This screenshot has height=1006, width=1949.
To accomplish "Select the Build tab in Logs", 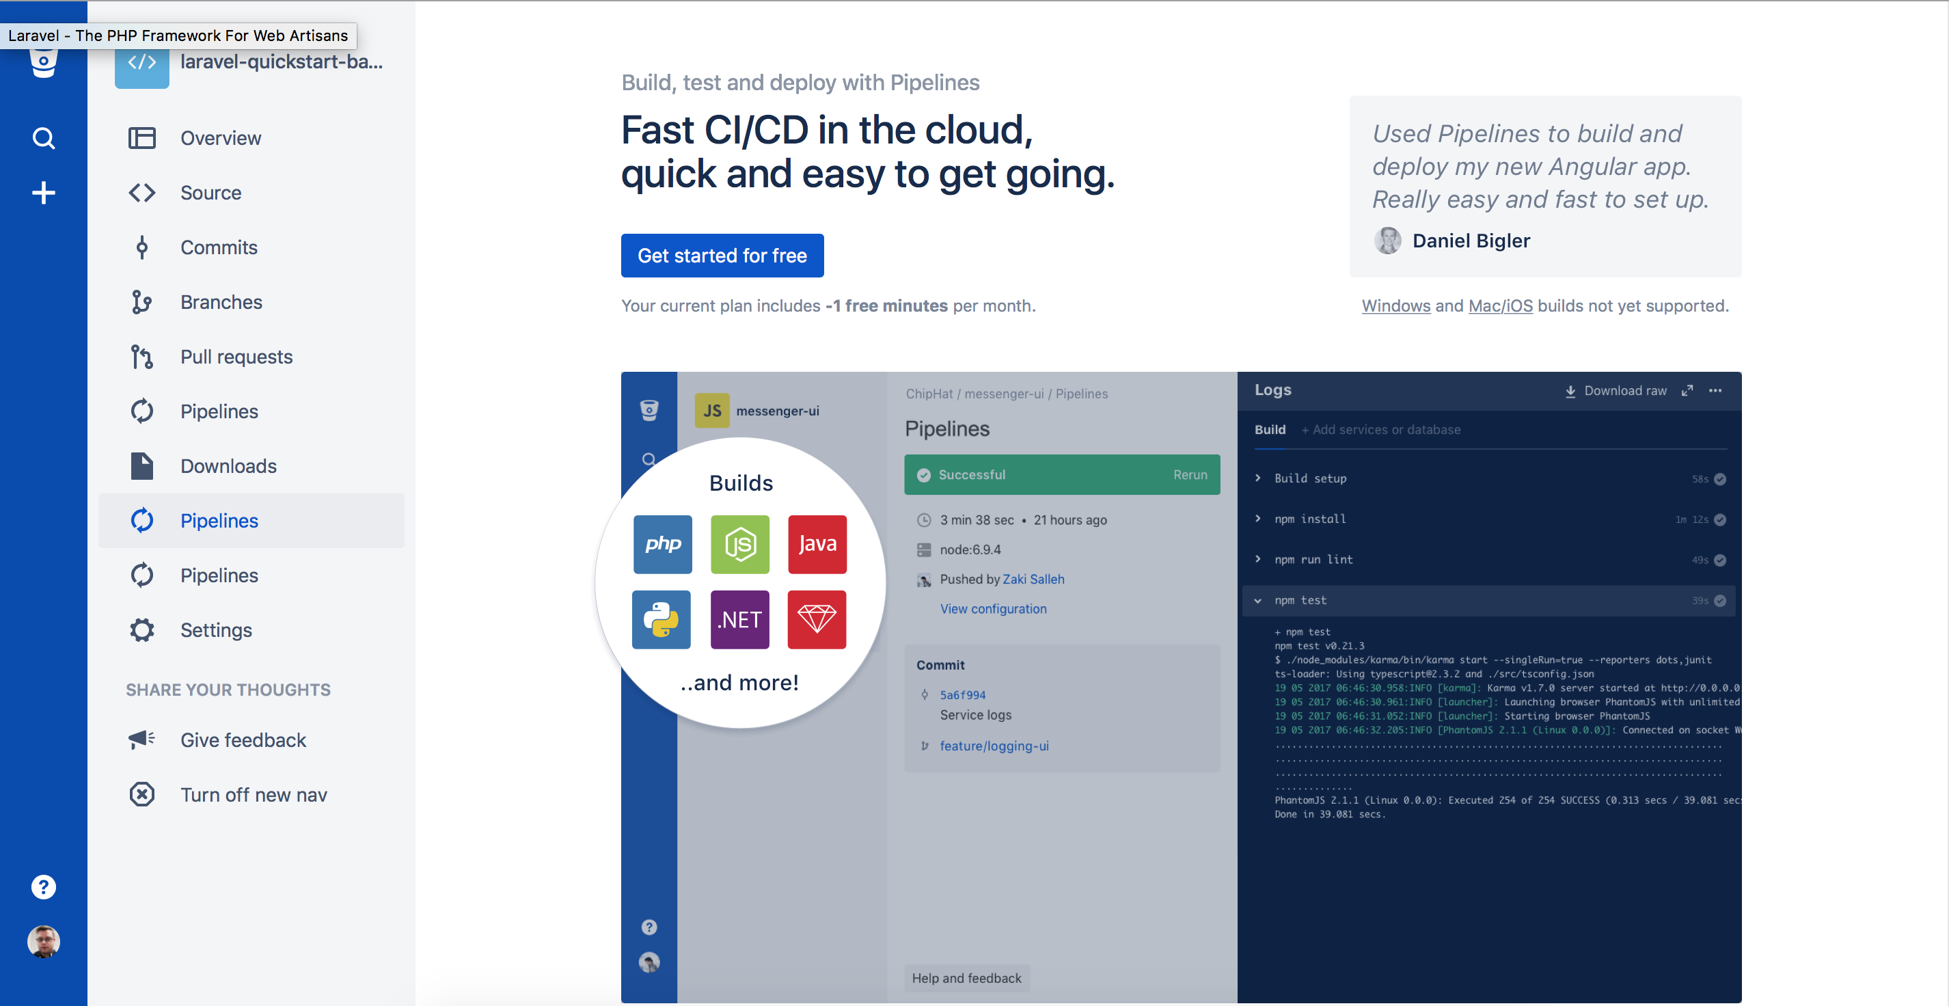I will pyautogui.click(x=1270, y=430).
